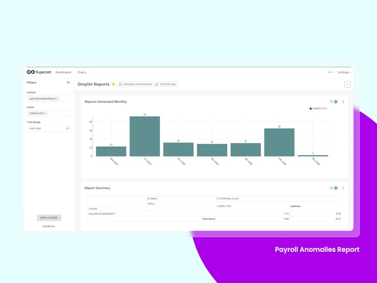Click the Superset logo
Image resolution: width=377 pixels, height=283 pixels.
click(x=39, y=72)
